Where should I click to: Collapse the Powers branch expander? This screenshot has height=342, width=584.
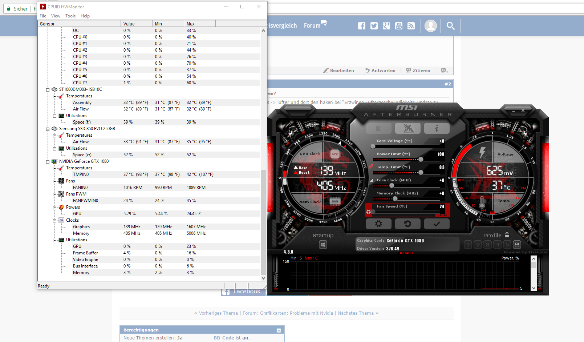(x=54, y=207)
